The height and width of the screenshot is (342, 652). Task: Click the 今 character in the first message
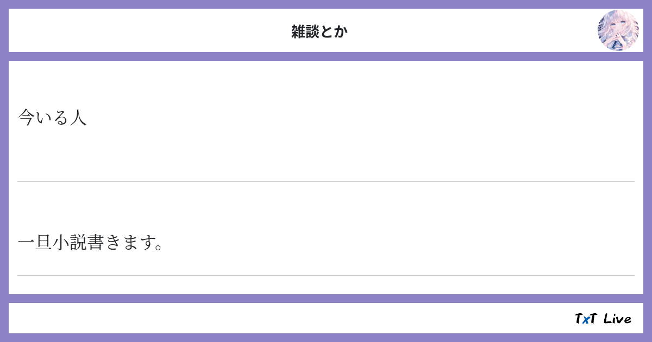coord(26,118)
